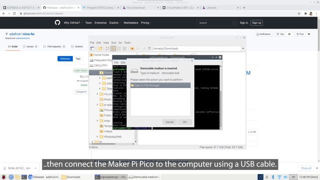The width and height of the screenshot is (320, 180).
Task: Click the terminal window vertical scrollbar
Action: (x=220, y=97)
